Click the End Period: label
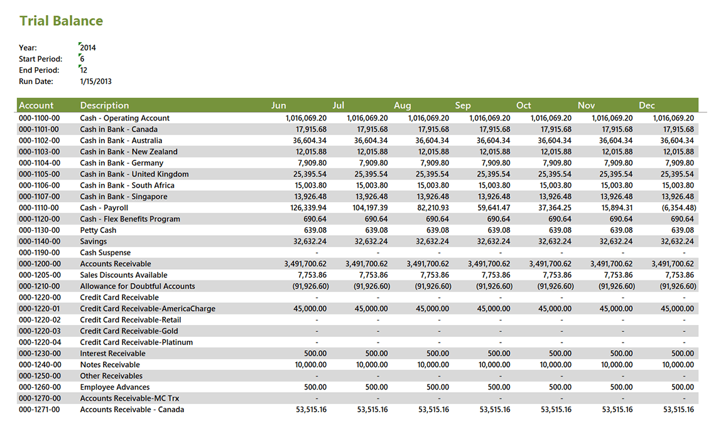This screenshot has height=431, width=716. click(40, 70)
